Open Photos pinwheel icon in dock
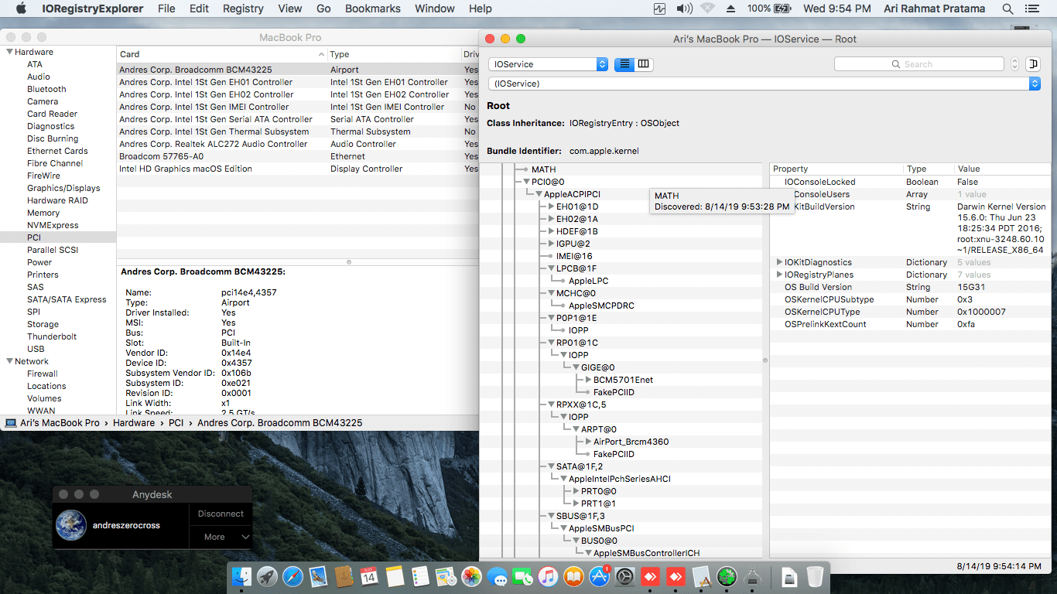The height and width of the screenshot is (594, 1057). 471,576
